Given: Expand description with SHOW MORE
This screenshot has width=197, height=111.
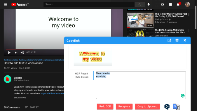Looking at the screenshot, I should pos(20,98).
